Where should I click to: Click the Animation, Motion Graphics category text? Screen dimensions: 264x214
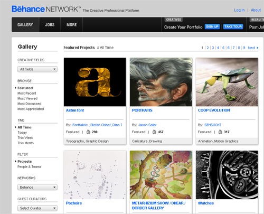(218, 141)
